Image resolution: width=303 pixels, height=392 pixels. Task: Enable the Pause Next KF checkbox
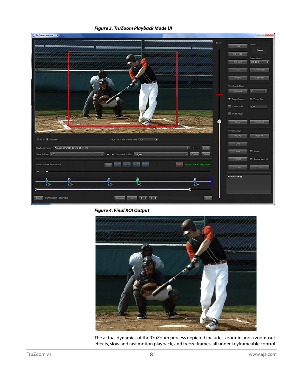coord(251,159)
